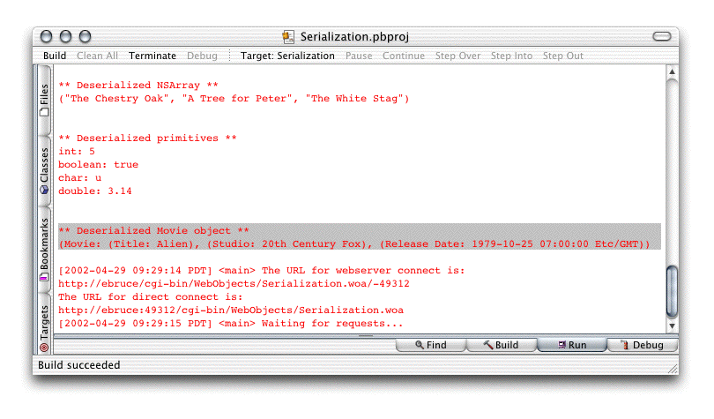Click the line listing 'The Chestry Oak'

click(234, 99)
